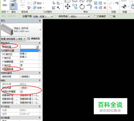Screen dimensions: 134x121
Task: Open the 放置平面 标高 1 dropdown
Action: tap(43, 16)
